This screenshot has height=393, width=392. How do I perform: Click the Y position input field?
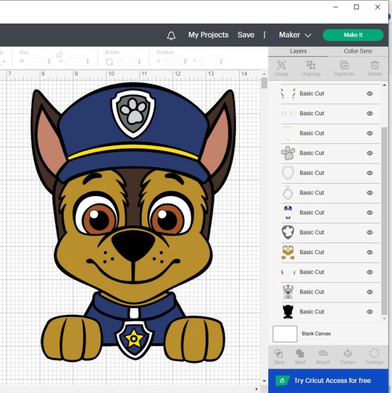click(209, 61)
